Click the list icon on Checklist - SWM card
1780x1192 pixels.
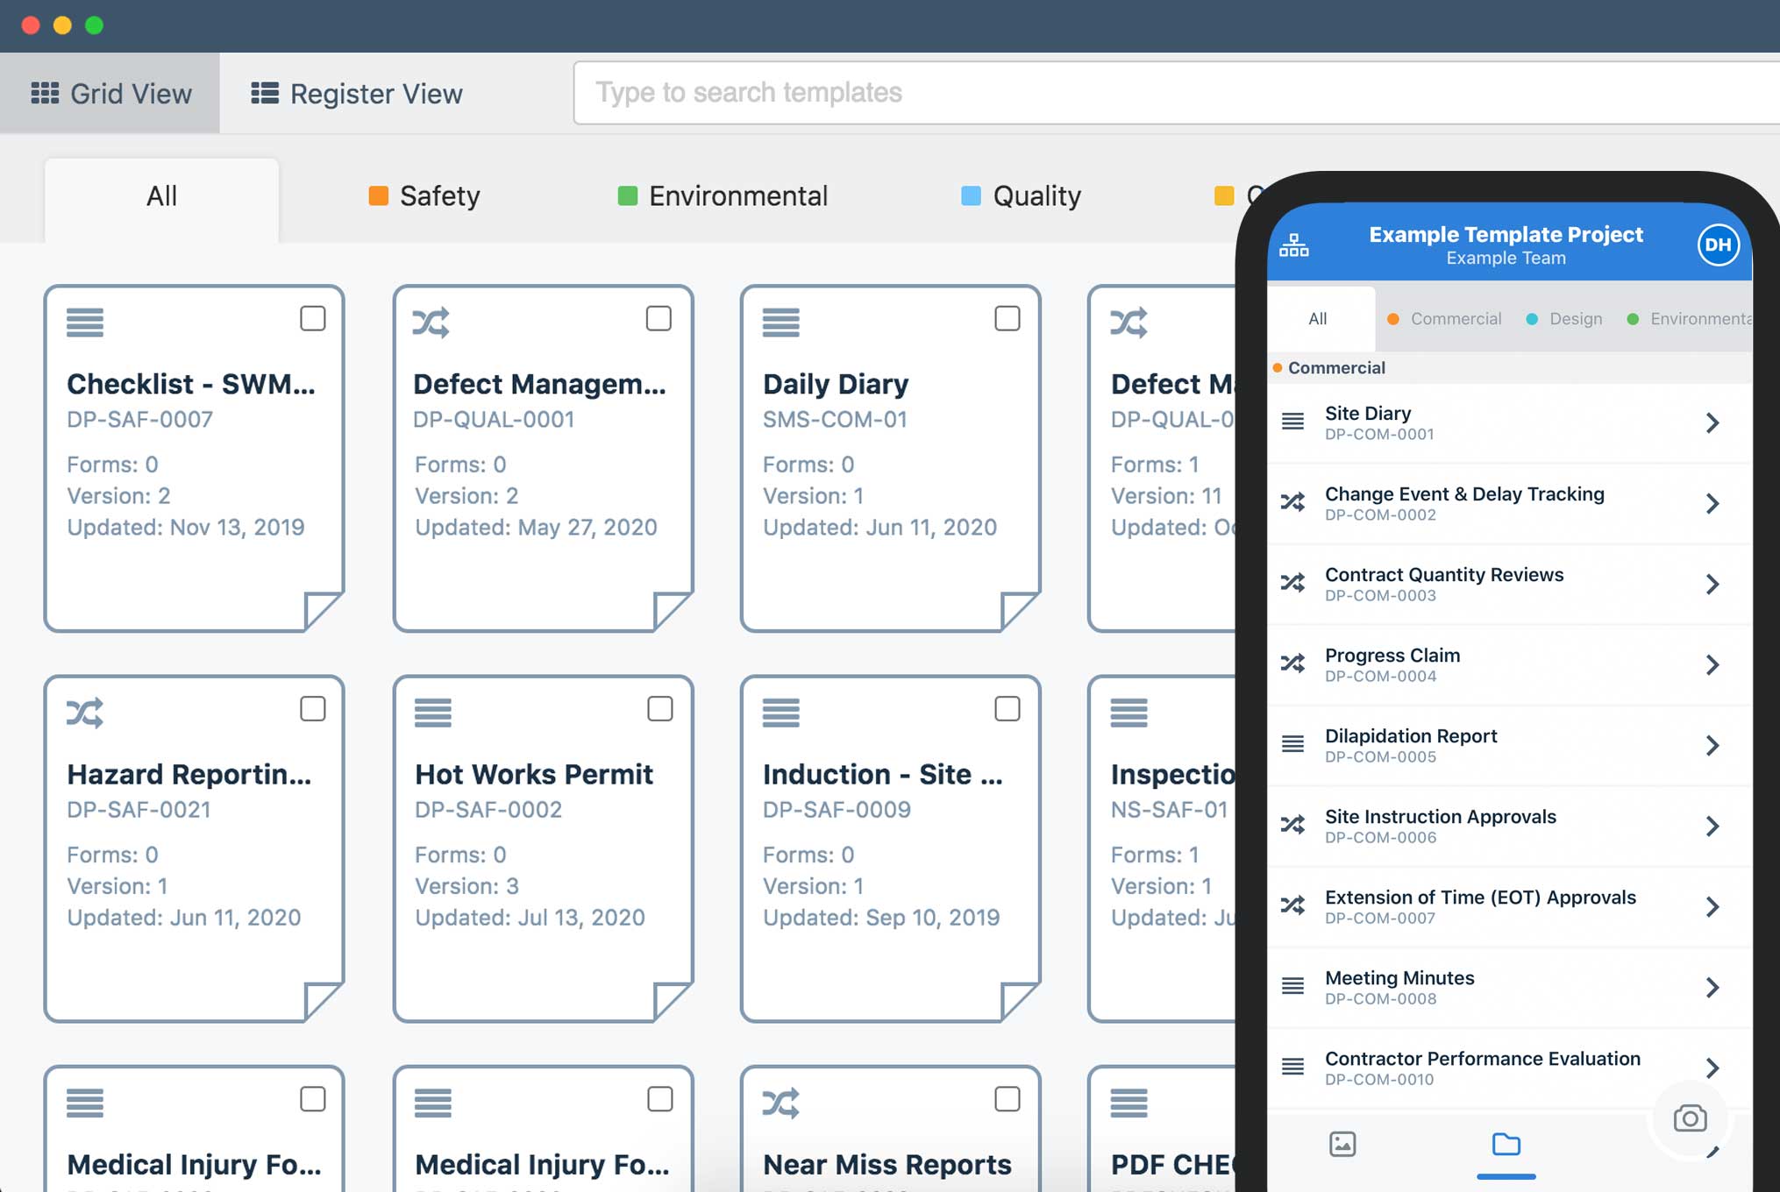[85, 323]
